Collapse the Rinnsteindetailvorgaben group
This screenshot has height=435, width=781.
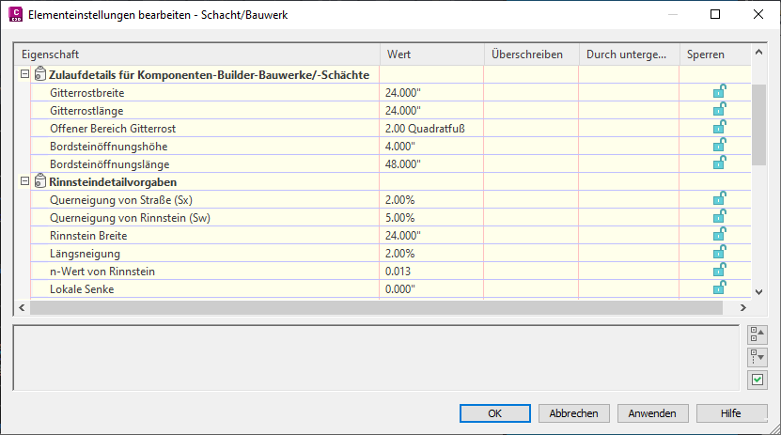click(24, 181)
